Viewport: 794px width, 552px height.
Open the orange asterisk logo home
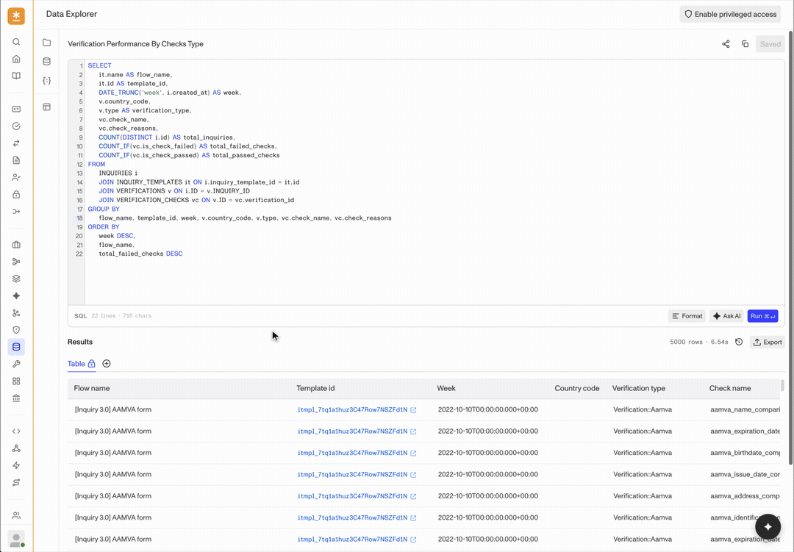tap(16, 15)
